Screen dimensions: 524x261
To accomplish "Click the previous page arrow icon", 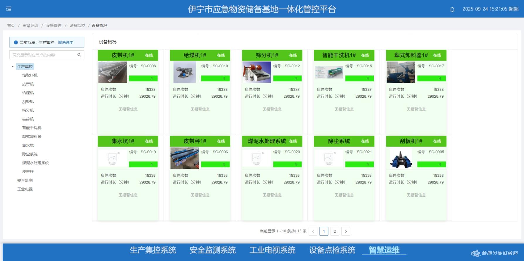I will point(313,231).
